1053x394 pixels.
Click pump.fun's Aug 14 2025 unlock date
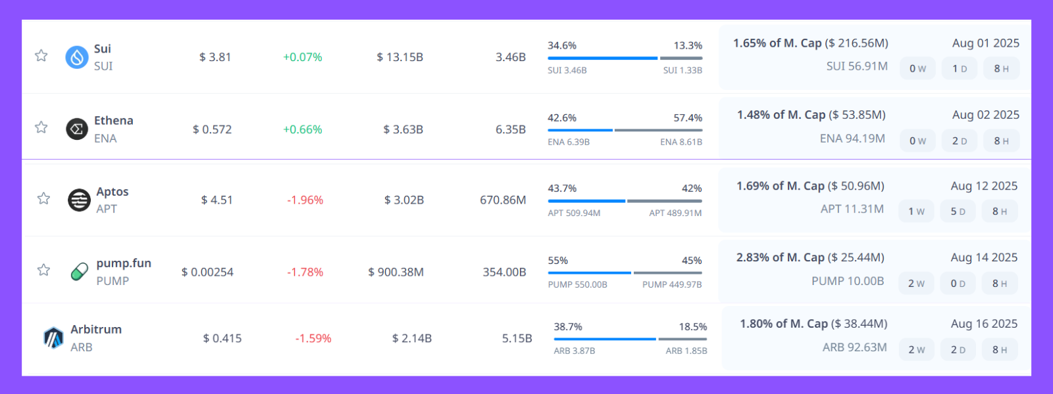point(984,258)
